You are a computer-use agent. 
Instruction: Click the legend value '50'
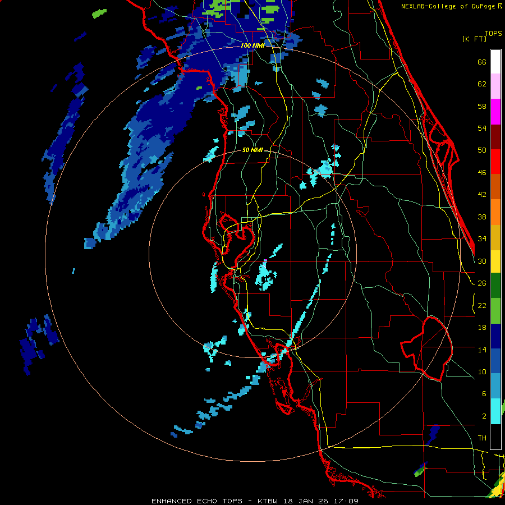(482, 150)
